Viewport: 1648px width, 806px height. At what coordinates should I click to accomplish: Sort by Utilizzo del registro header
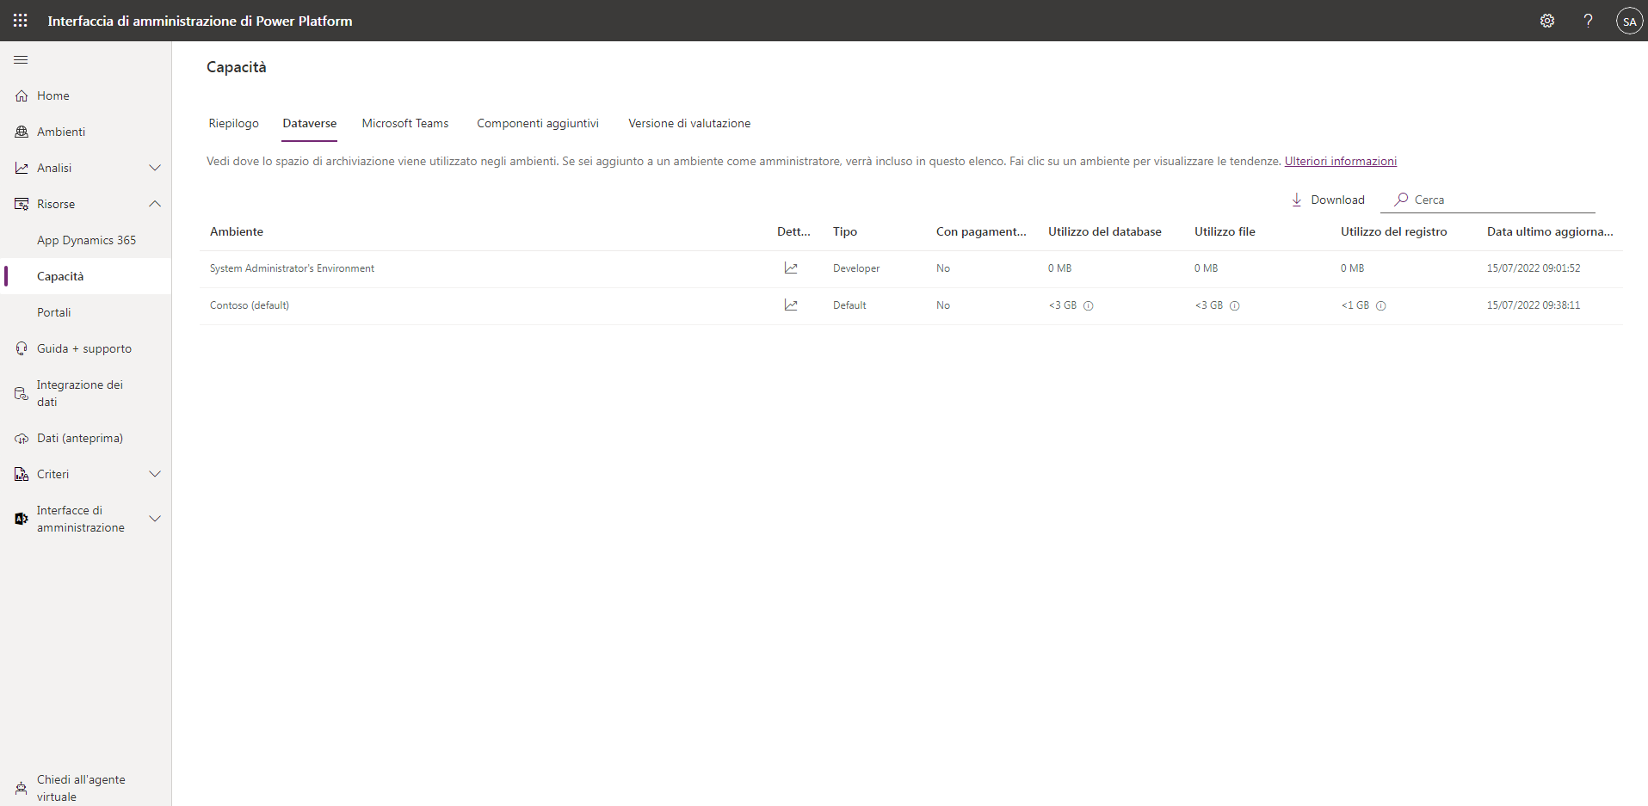[x=1393, y=231]
